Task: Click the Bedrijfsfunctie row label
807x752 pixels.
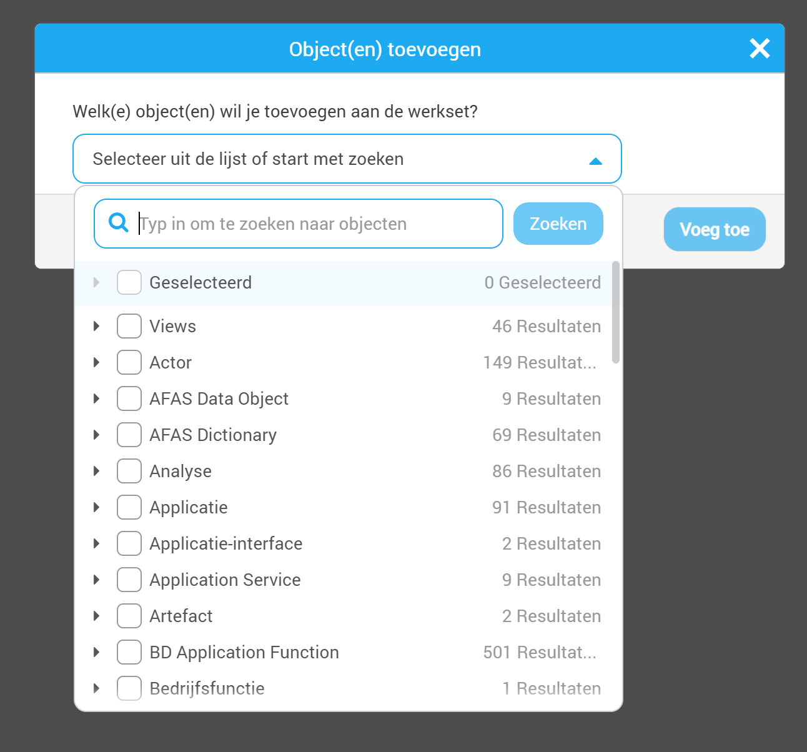Action: coord(207,688)
